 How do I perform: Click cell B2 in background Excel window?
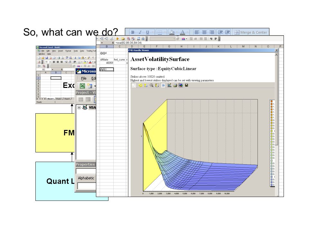(56, 78)
